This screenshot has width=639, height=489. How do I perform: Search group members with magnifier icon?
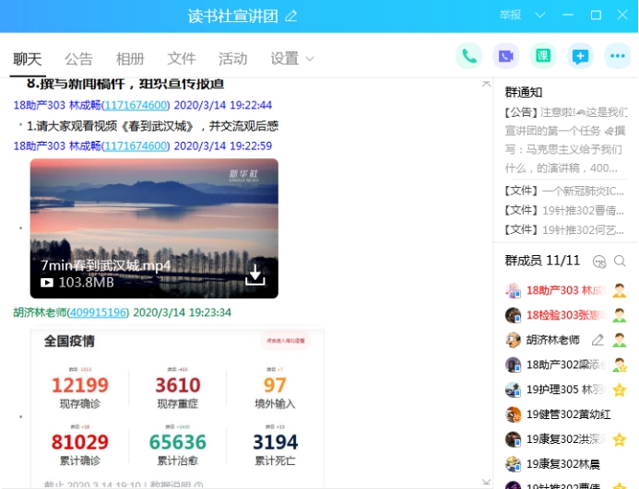[x=620, y=262]
